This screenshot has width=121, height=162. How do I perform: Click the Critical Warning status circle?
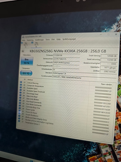click(21, 82)
